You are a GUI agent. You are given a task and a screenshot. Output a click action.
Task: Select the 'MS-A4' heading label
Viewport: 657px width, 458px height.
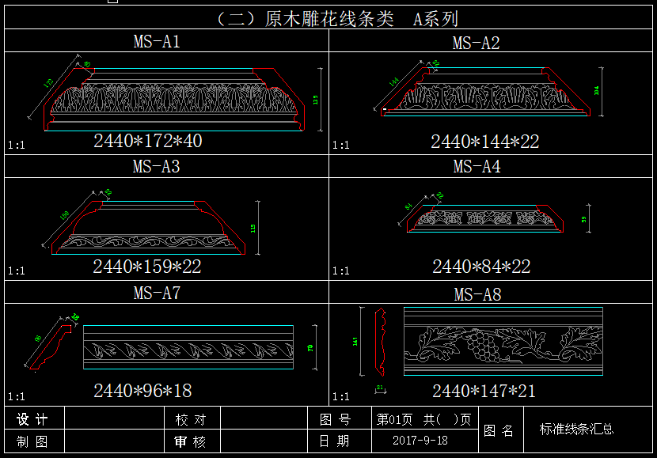coord(477,167)
